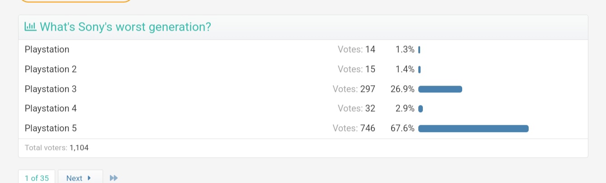This screenshot has width=606, height=183.
Task: Open the Next page button
Action: point(80,177)
